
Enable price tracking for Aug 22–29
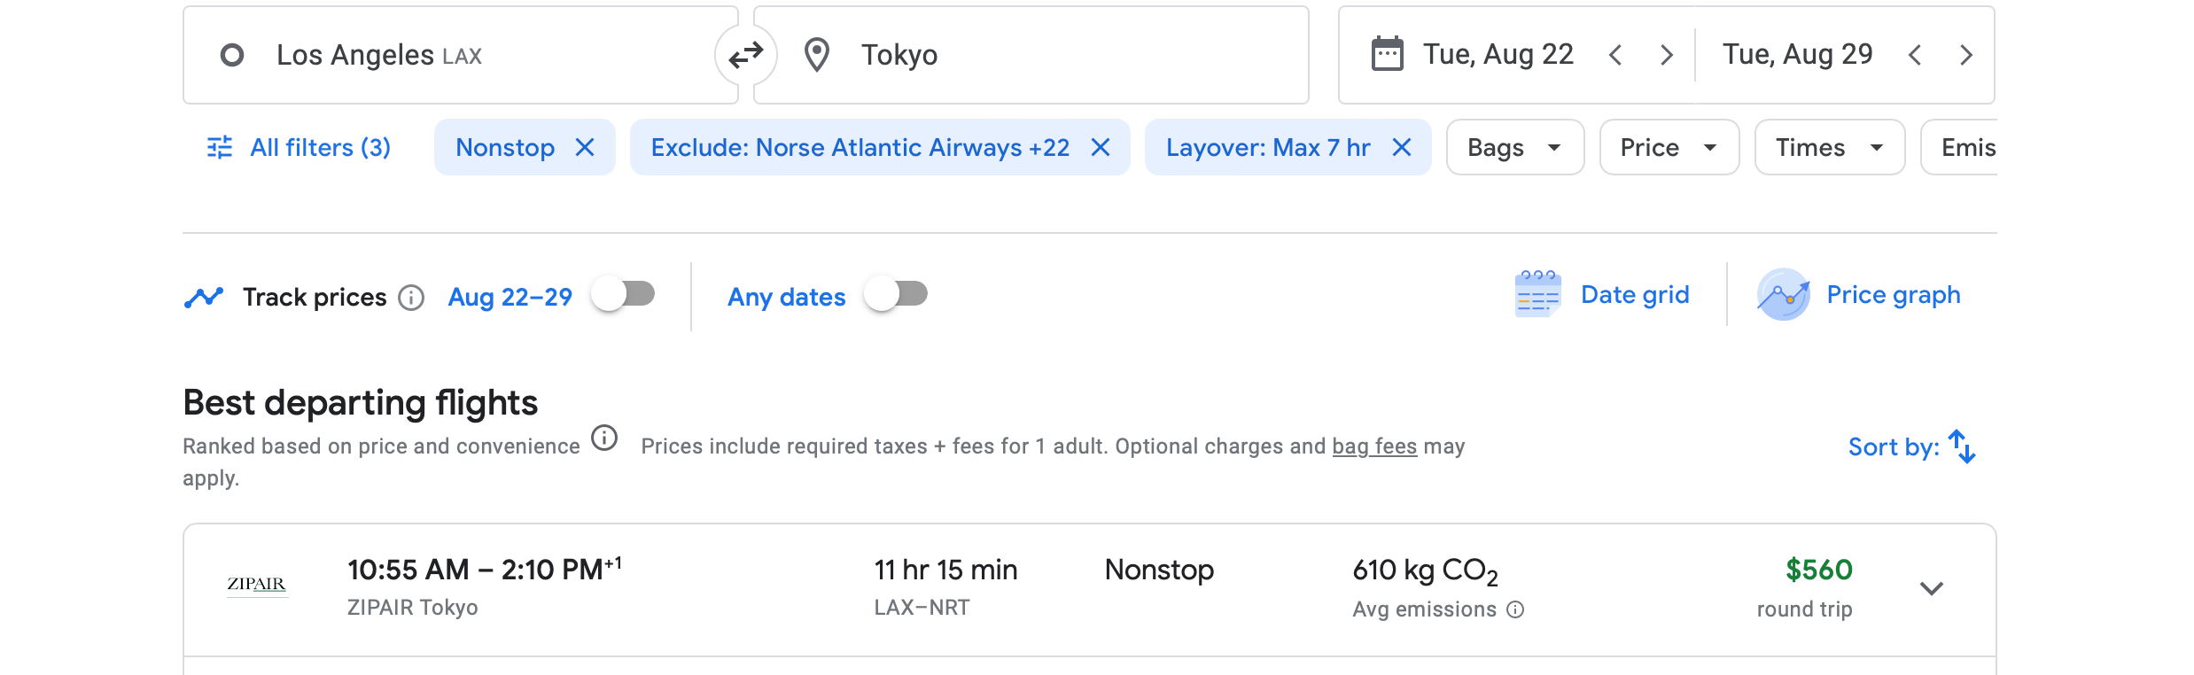(x=624, y=294)
